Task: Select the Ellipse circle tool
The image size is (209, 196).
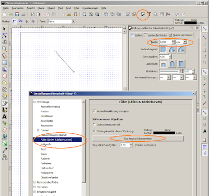Action: 5,76
